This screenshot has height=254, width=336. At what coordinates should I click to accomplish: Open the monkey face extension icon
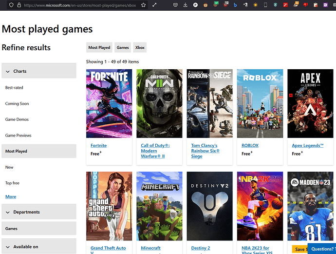[x=205, y=5]
